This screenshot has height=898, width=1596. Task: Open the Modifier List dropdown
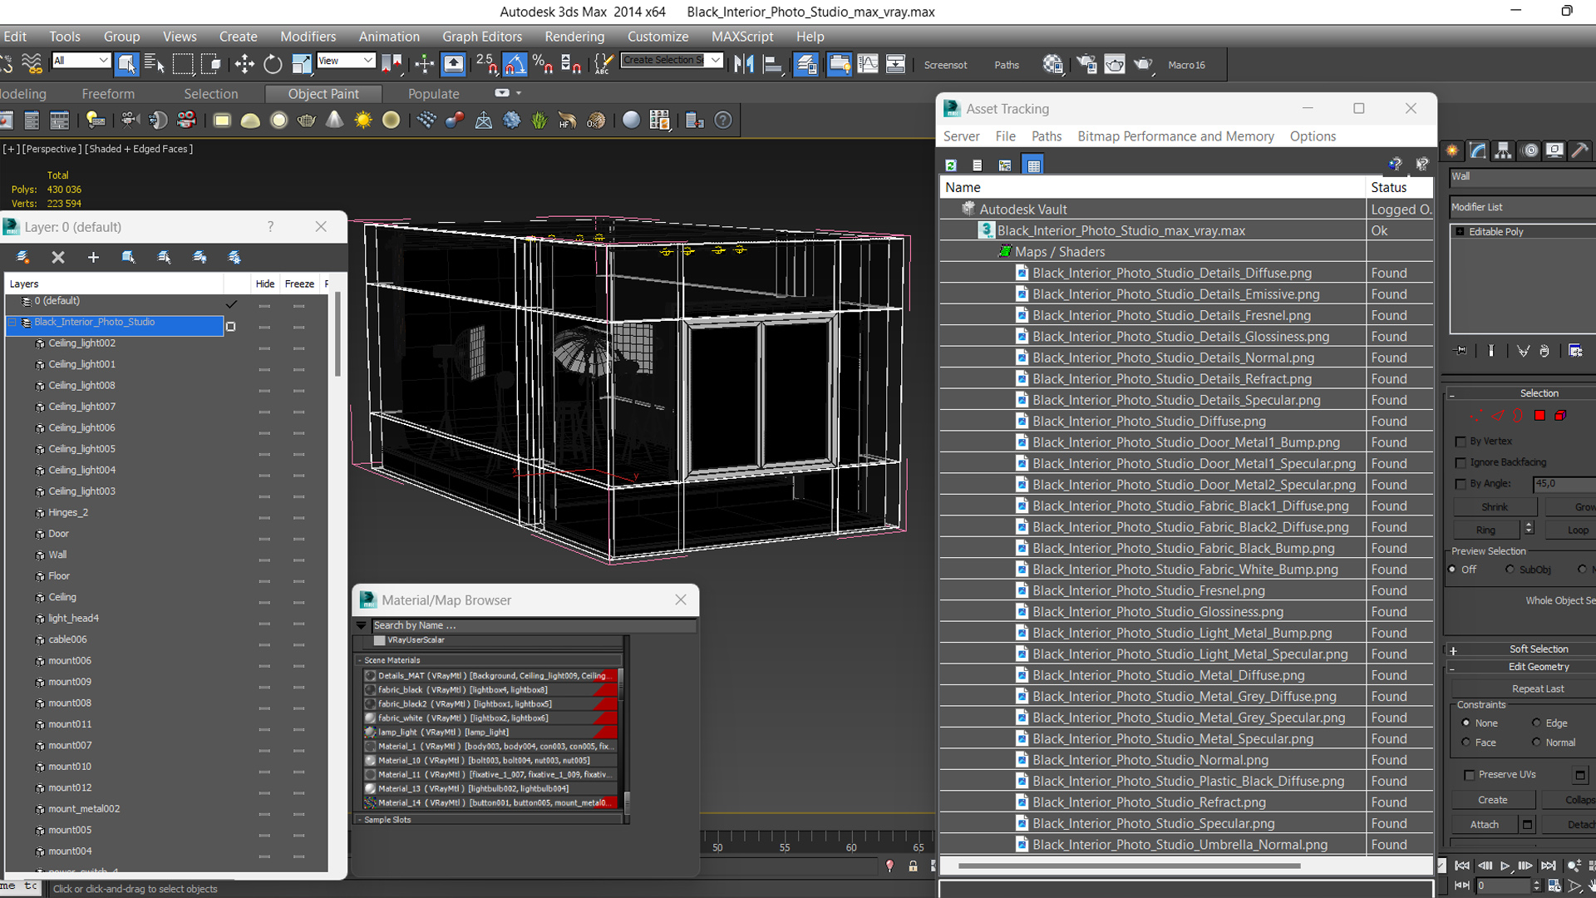[1523, 207]
